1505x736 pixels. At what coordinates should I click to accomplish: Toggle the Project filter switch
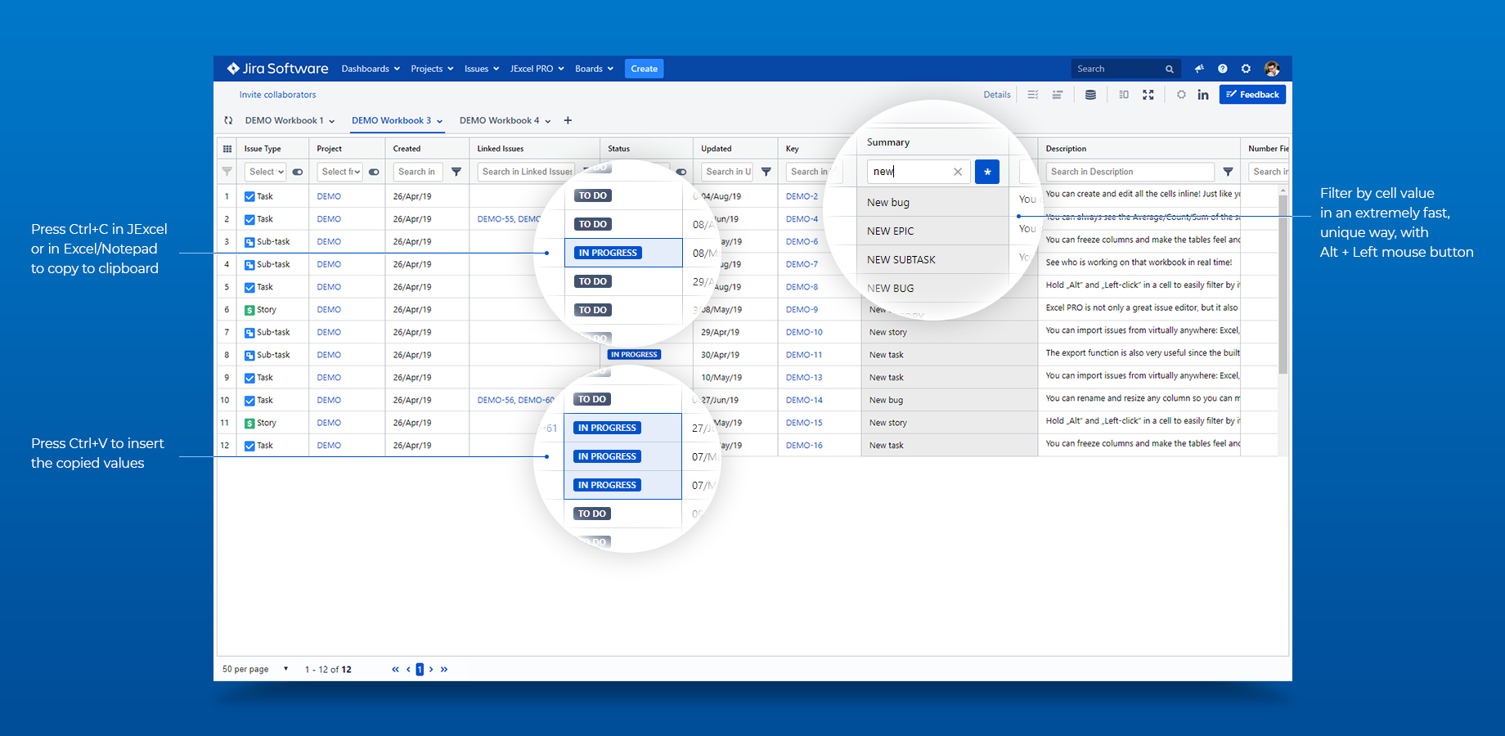pos(374,172)
